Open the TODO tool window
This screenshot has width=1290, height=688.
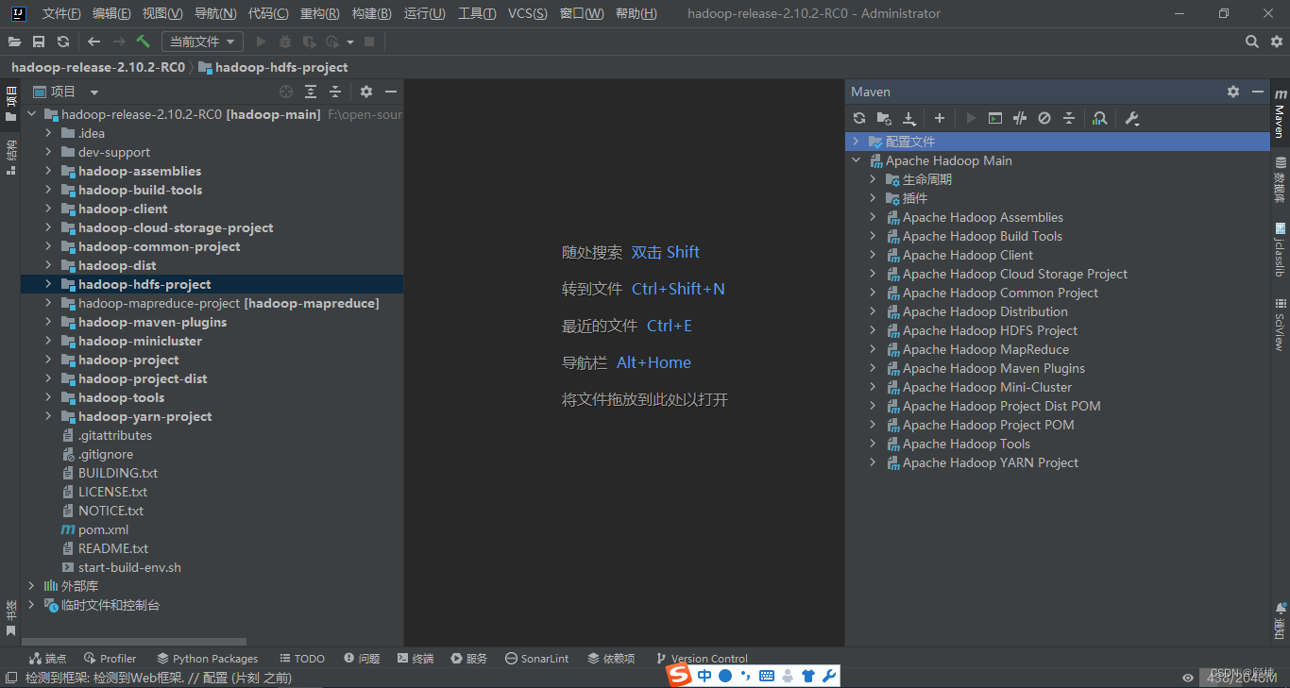point(302,659)
